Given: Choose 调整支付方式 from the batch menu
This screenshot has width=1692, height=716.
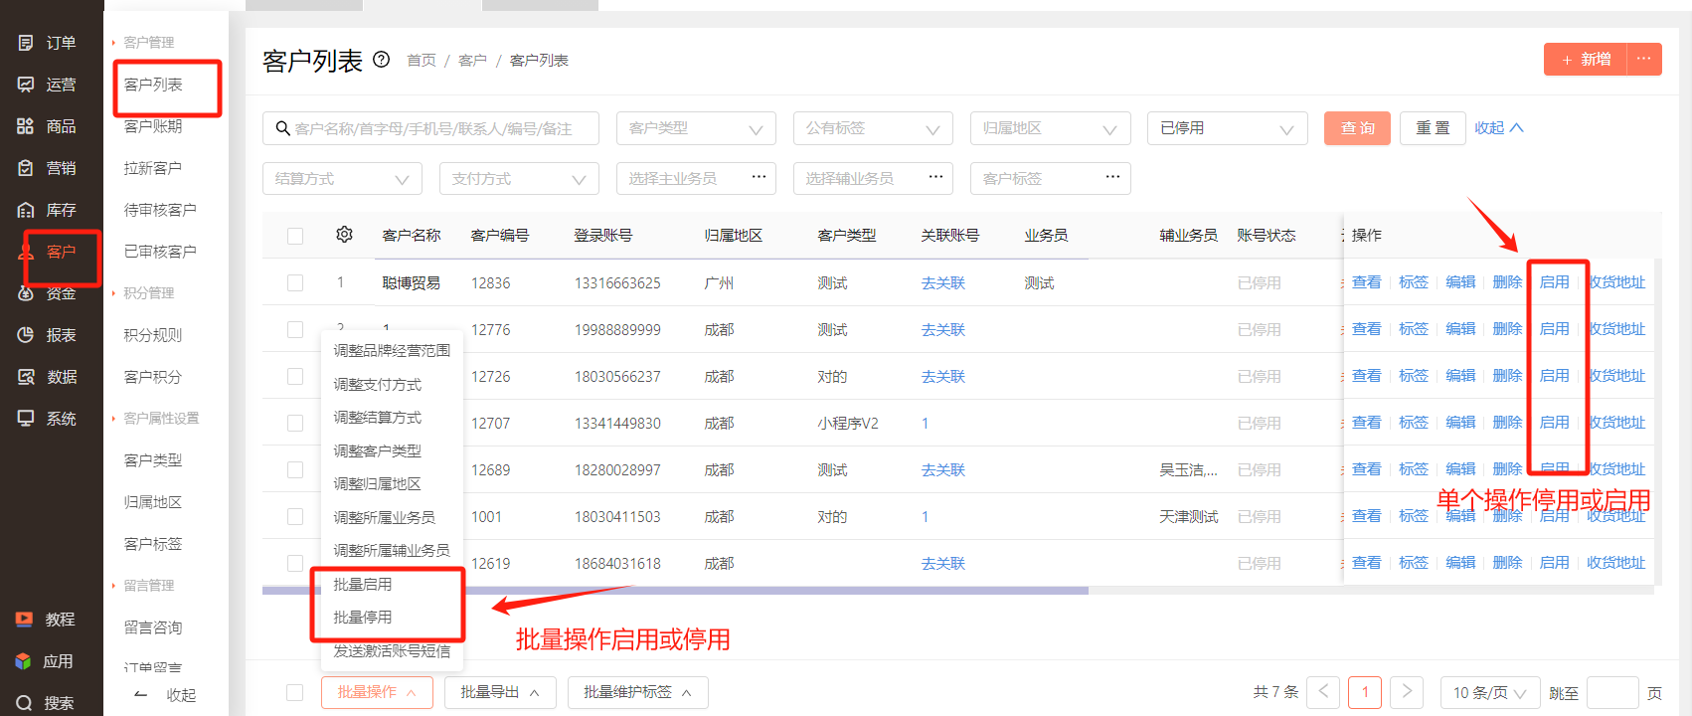Looking at the screenshot, I should 377,384.
